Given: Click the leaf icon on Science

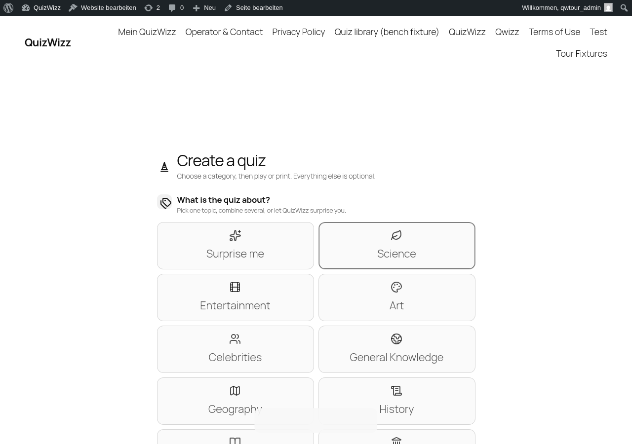Looking at the screenshot, I should pyautogui.click(x=396, y=235).
